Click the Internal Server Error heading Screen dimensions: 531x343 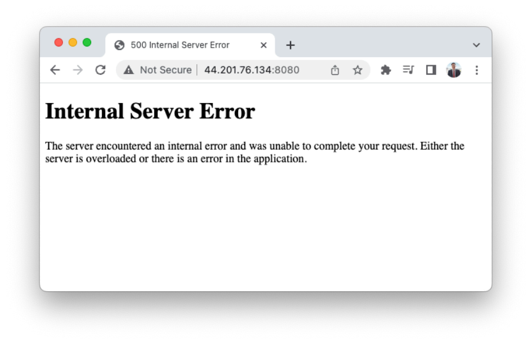pyautogui.click(x=150, y=111)
